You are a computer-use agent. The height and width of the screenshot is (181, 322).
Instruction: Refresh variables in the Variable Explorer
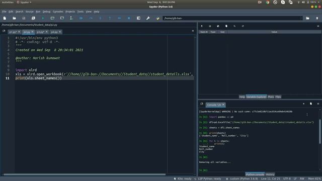click(243, 26)
